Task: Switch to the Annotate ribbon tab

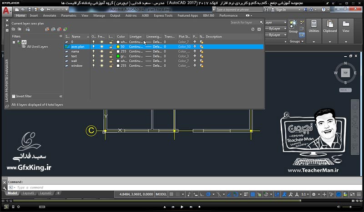Action: click(x=50, y=15)
